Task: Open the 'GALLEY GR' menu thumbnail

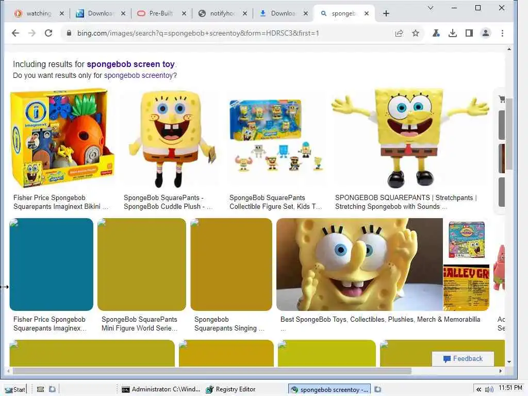Action: click(x=466, y=288)
